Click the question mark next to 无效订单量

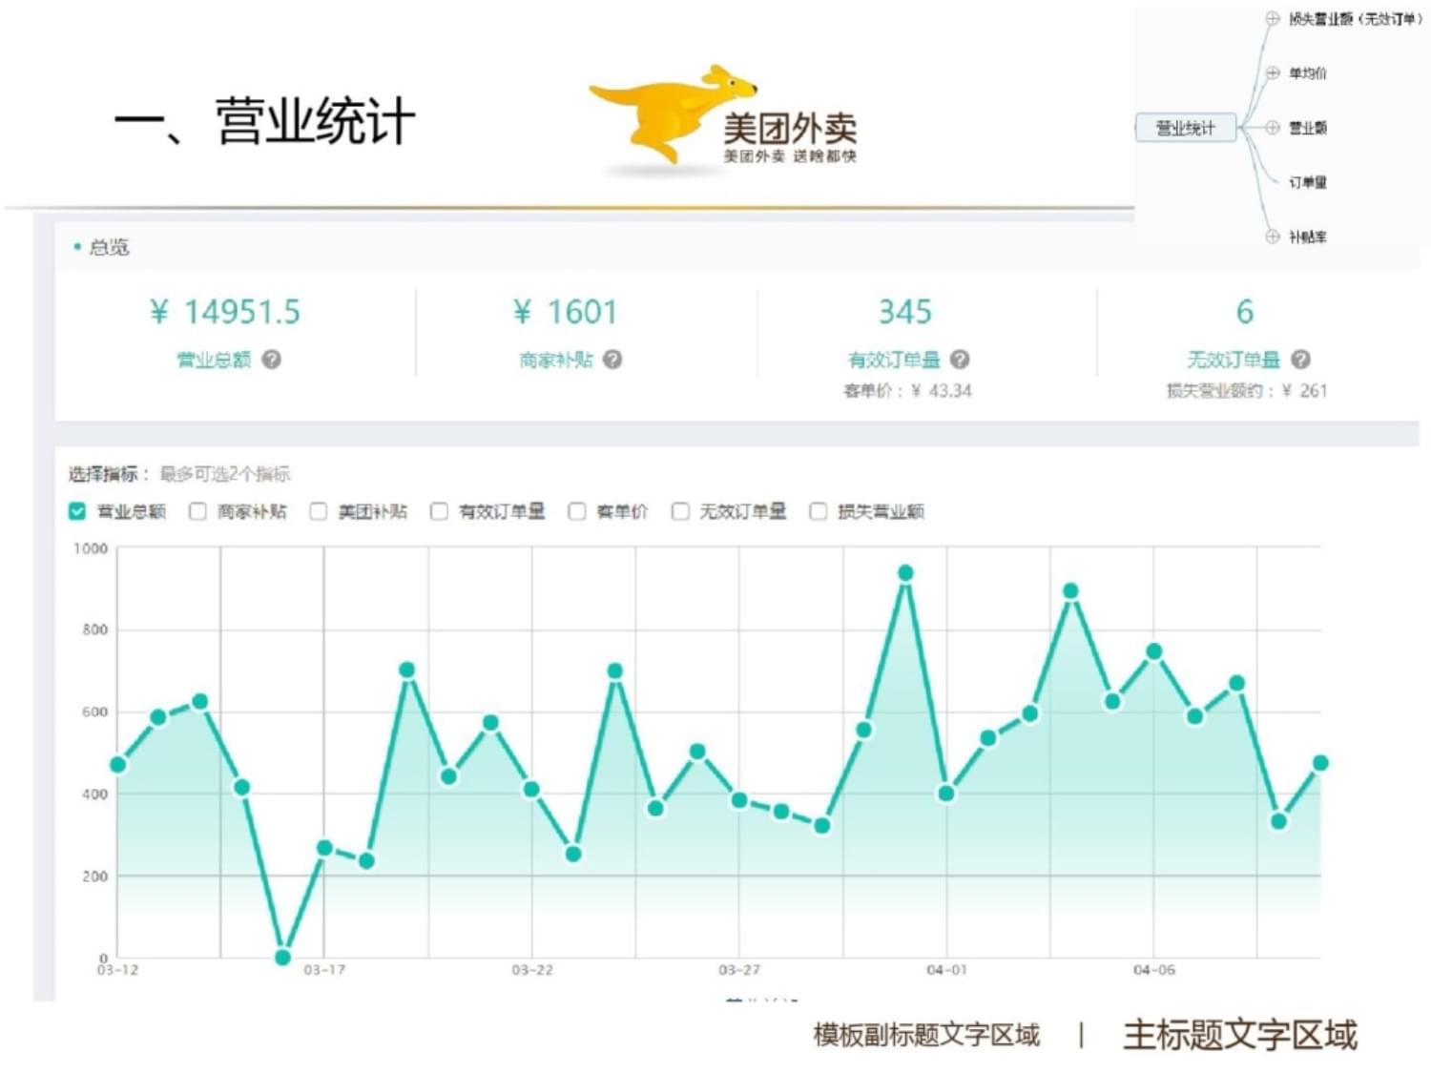[x=1301, y=360]
